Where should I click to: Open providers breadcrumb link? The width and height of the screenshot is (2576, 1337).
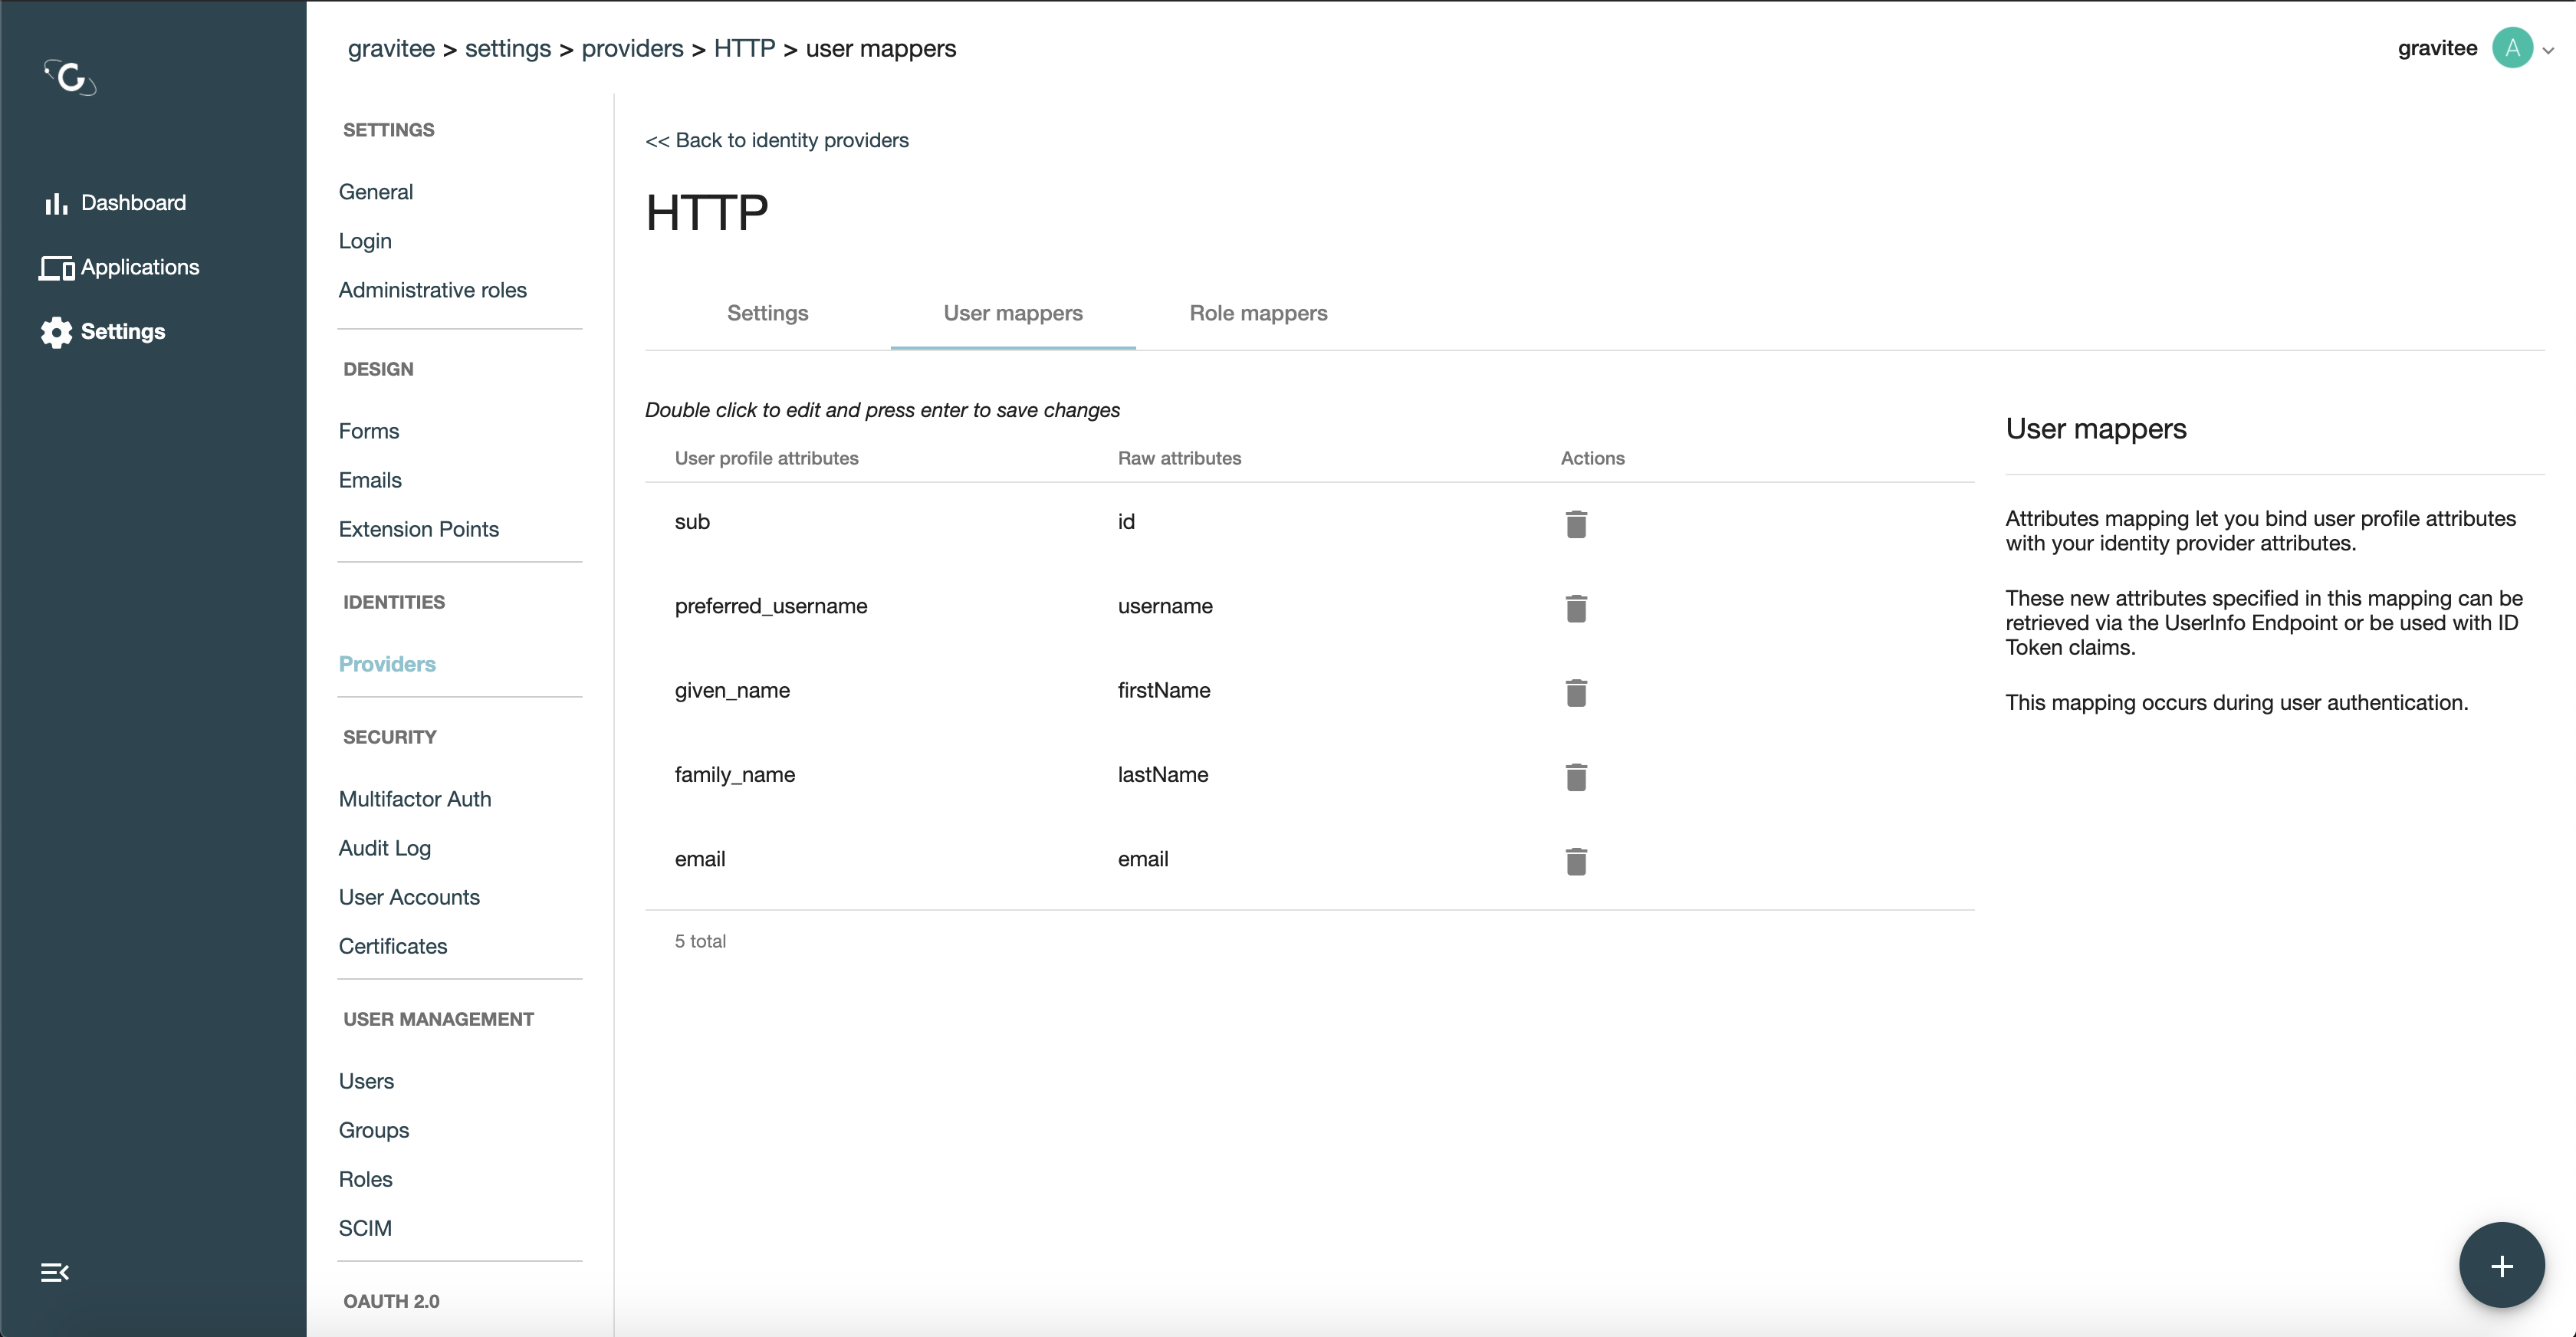click(x=632, y=48)
